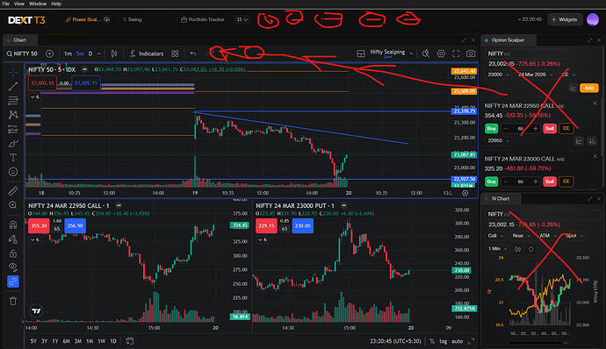Toggle lock all drawing tools

pos(13,253)
